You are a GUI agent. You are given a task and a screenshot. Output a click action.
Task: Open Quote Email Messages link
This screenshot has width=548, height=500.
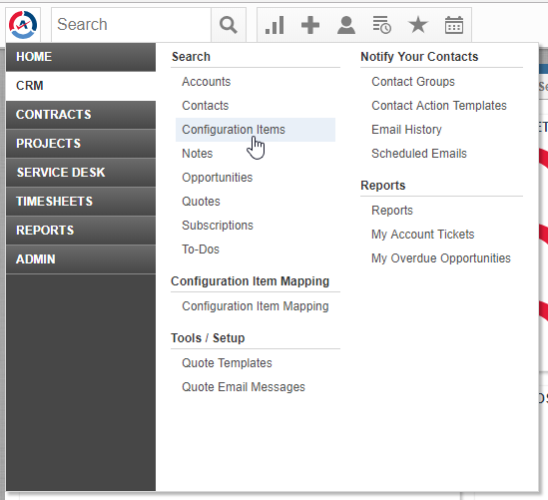(x=244, y=387)
